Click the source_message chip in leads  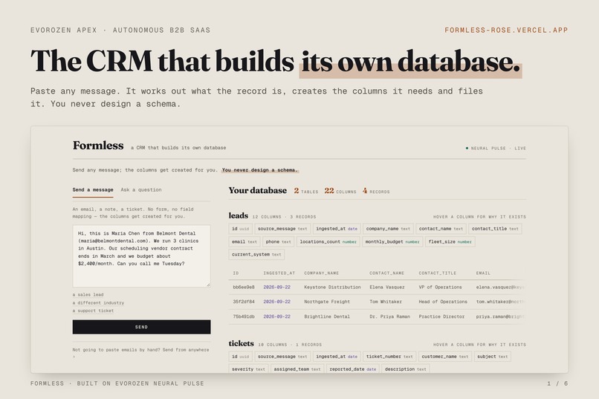point(282,229)
